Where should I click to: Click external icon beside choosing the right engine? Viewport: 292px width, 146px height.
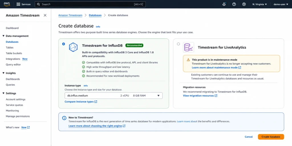[x=124, y=126]
